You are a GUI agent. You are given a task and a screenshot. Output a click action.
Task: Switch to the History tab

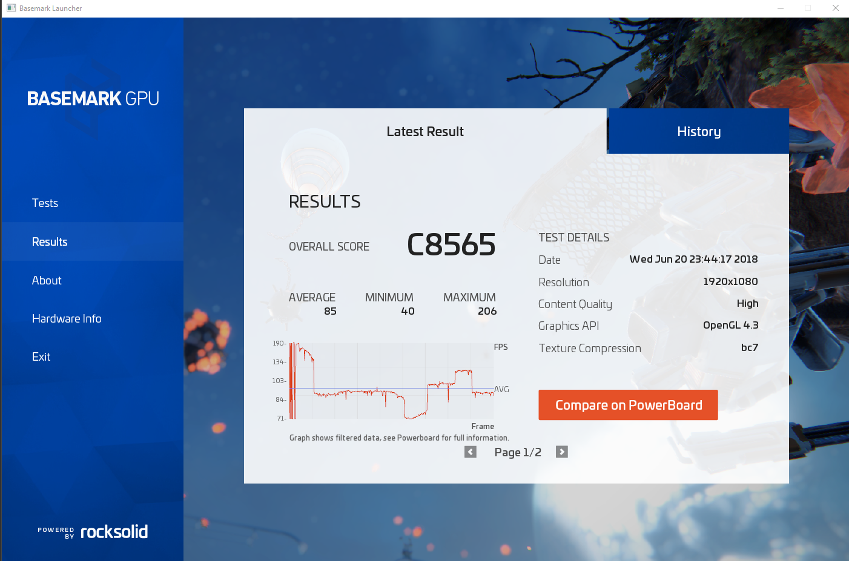coord(698,131)
